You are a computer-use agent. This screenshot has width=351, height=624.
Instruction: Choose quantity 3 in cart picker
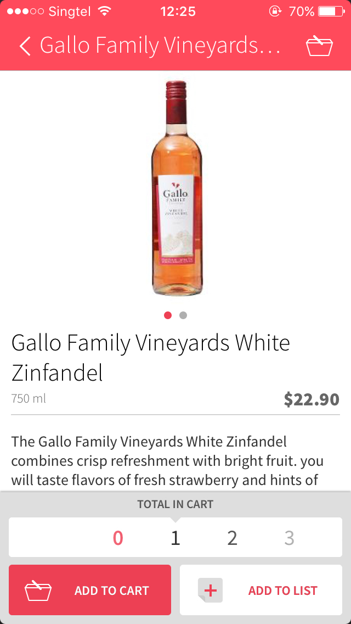coord(289,538)
